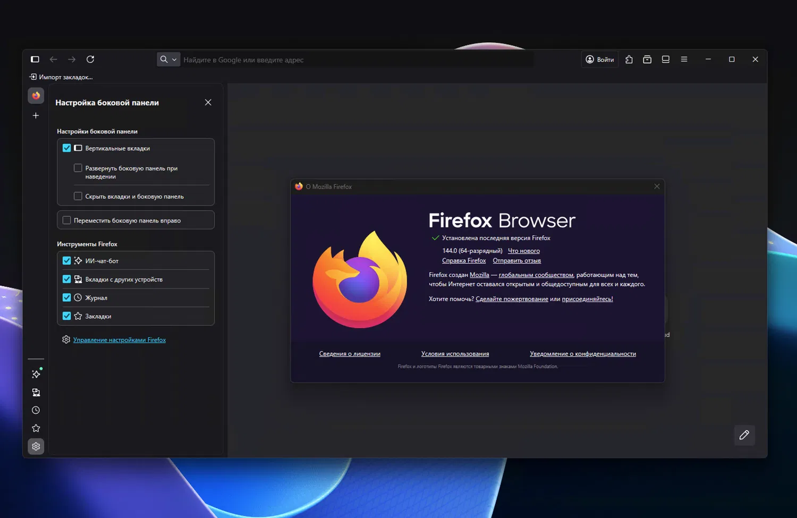
Task: Close the Настройка боковой панели panel
Action: click(x=208, y=103)
